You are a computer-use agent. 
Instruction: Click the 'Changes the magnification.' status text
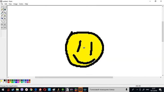9,86
